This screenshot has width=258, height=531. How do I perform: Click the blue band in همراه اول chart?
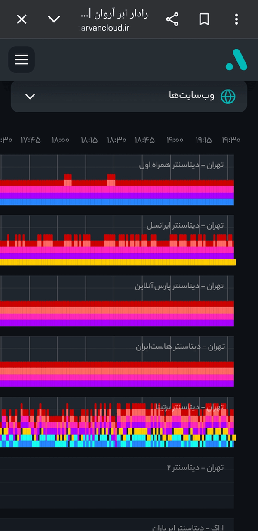point(117,202)
